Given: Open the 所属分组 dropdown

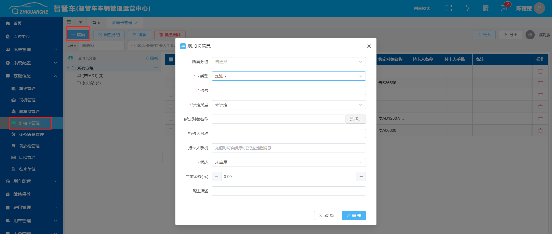Looking at the screenshot, I should pos(289,62).
